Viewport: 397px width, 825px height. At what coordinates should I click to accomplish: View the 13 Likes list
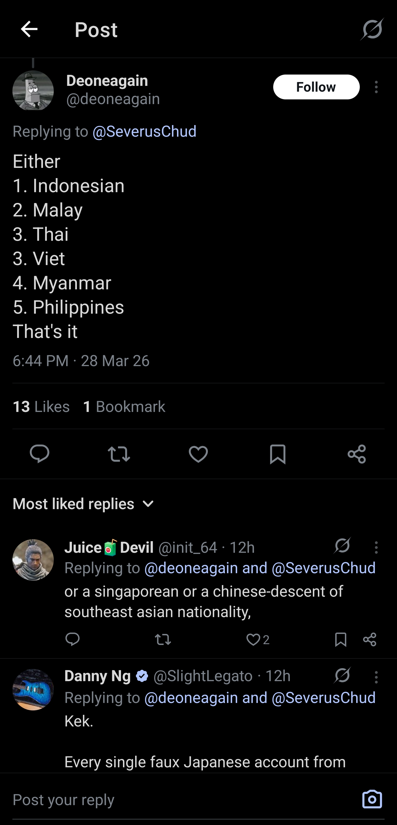[x=41, y=406]
